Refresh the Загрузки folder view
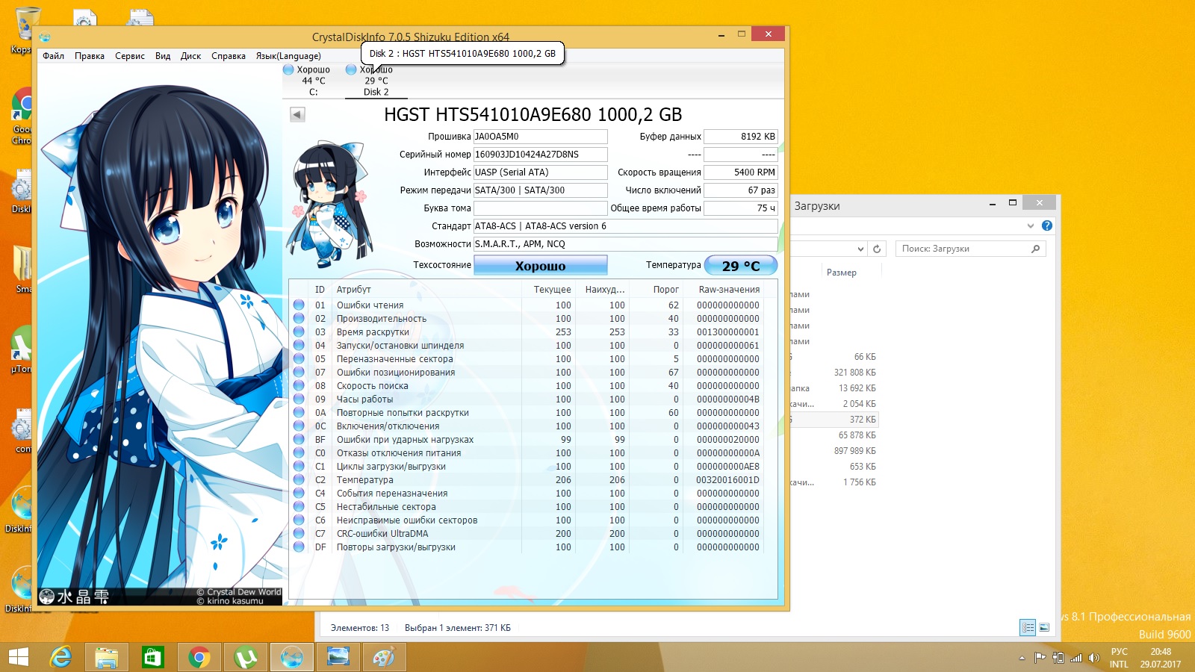This screenshot has height=672, width=1195. tap(877, 249)
